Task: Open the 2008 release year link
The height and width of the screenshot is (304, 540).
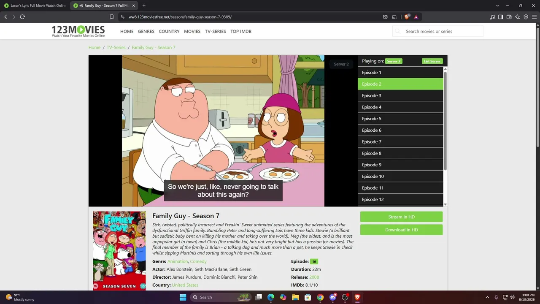Action: click(314, 277)
